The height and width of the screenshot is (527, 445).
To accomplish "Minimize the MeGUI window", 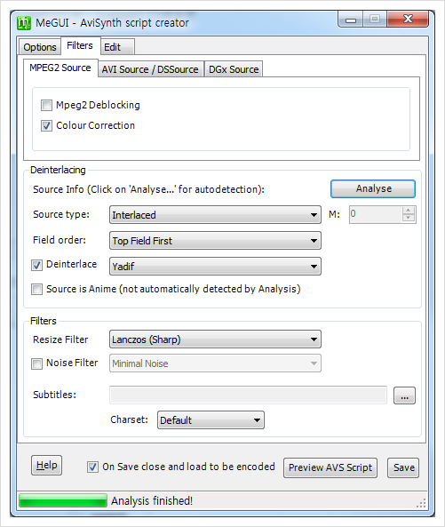I will (351, 20).
